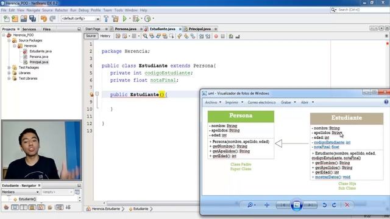Screen dimensions: 390x219
Task: Click the History view button
Action: click(105, 36)
